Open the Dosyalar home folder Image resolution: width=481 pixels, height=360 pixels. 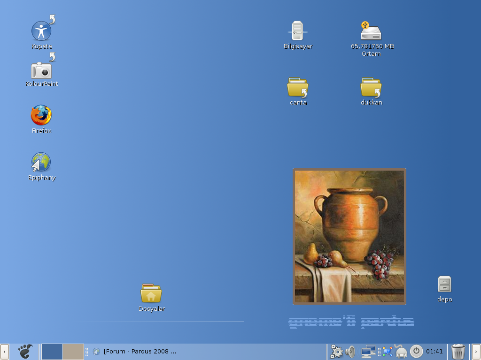coord(151,294)
